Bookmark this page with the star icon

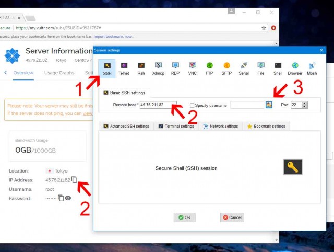[x=264, y=28]
